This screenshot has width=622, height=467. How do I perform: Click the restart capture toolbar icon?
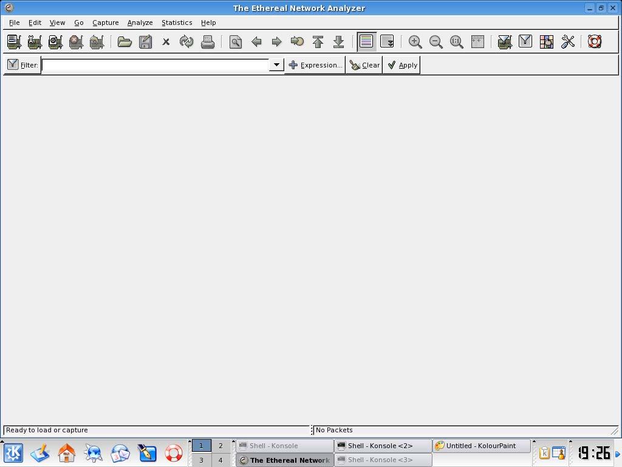pos(97,42)
